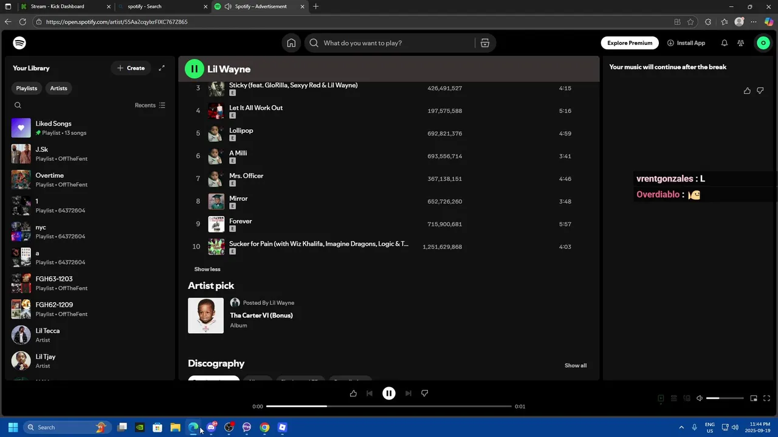Open Discord from taskbar
Screen dimensions: 778x437
pos(211,427)
